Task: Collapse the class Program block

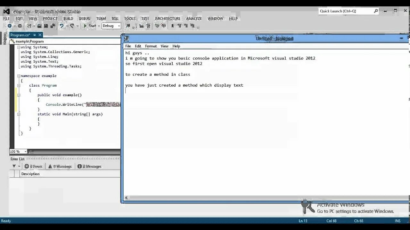Action: [19, 85]
